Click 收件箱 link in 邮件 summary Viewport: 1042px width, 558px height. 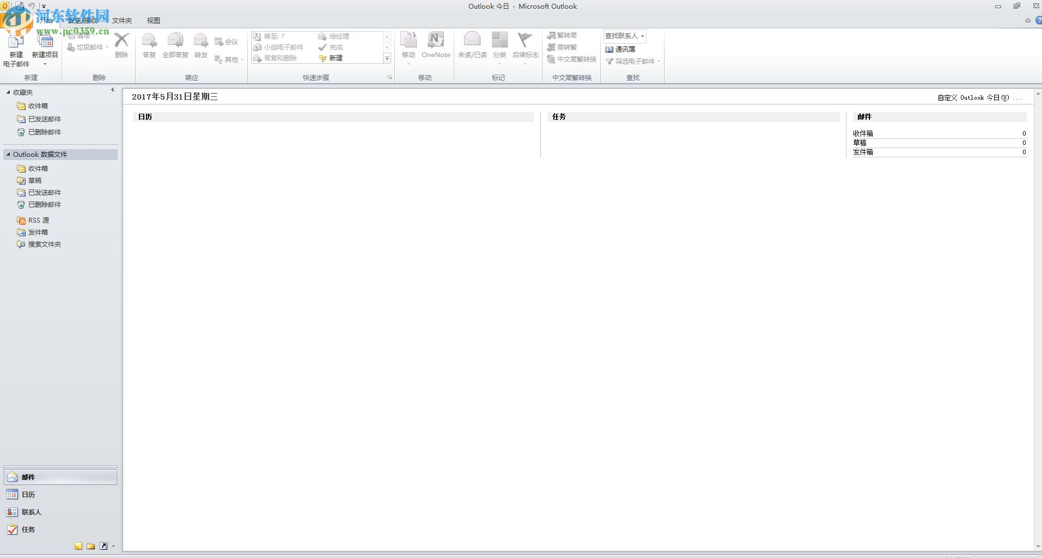(x=863, y=133)
